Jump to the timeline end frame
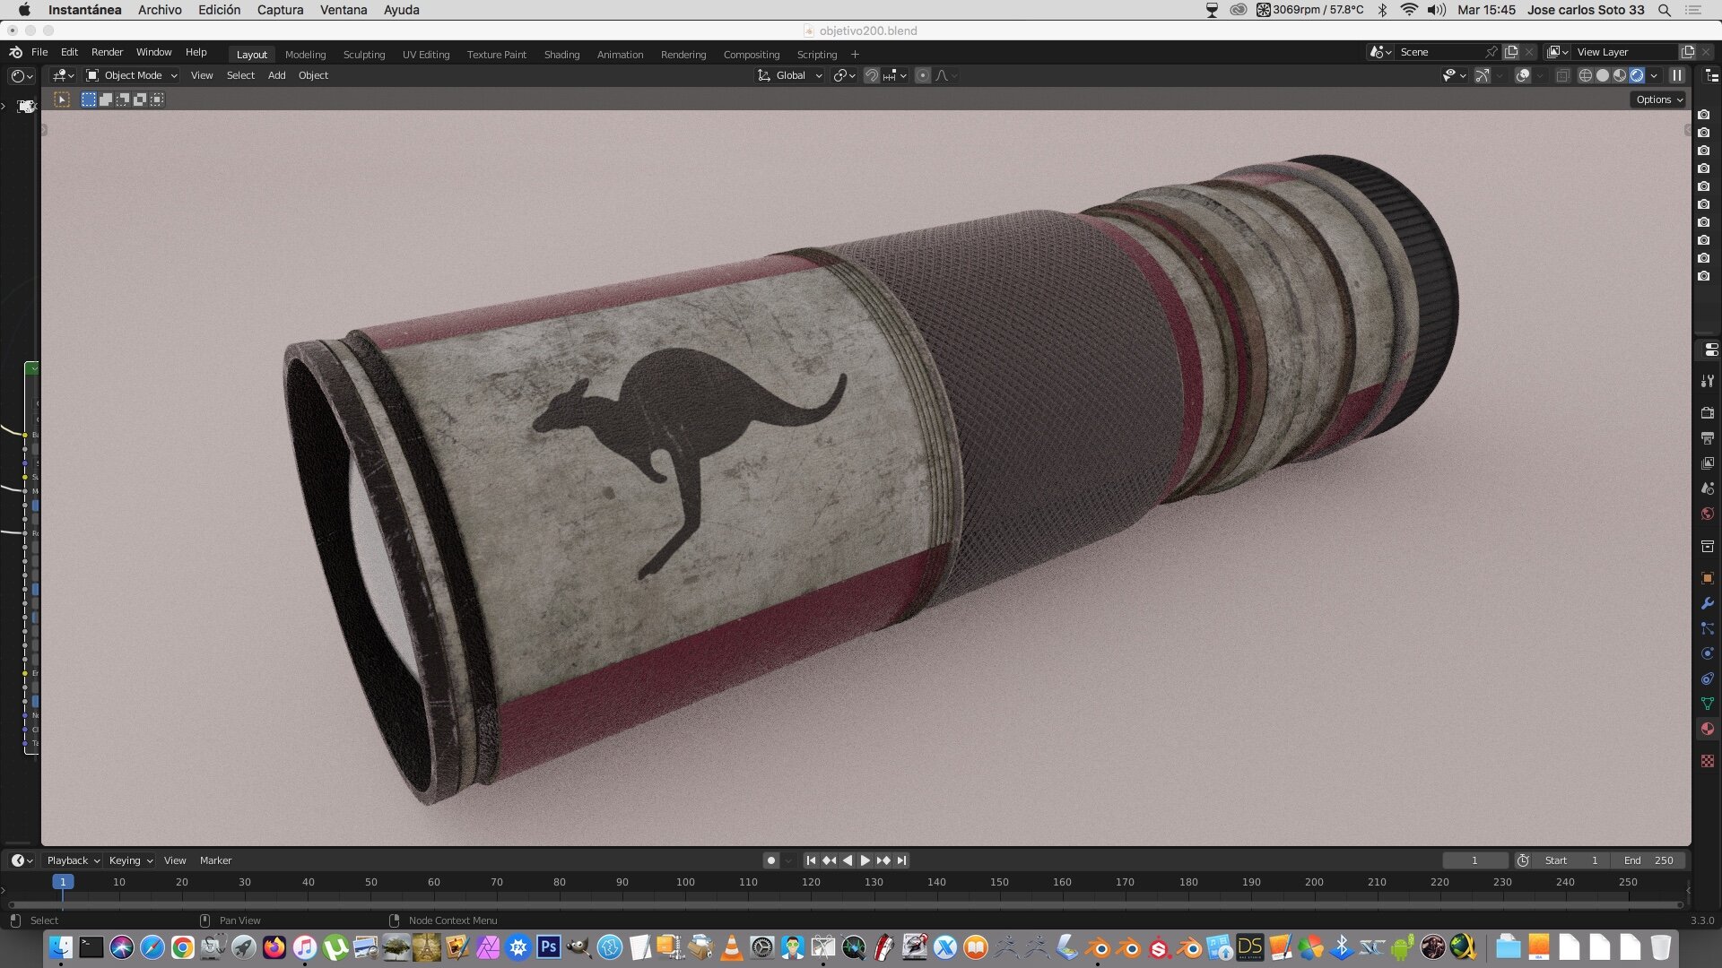The image size is (1722, 968). click(901, 860)
